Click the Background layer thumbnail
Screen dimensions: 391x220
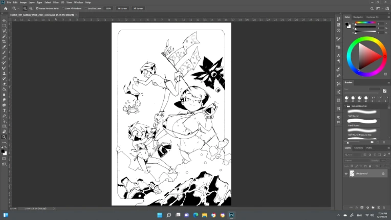(352, 173)
